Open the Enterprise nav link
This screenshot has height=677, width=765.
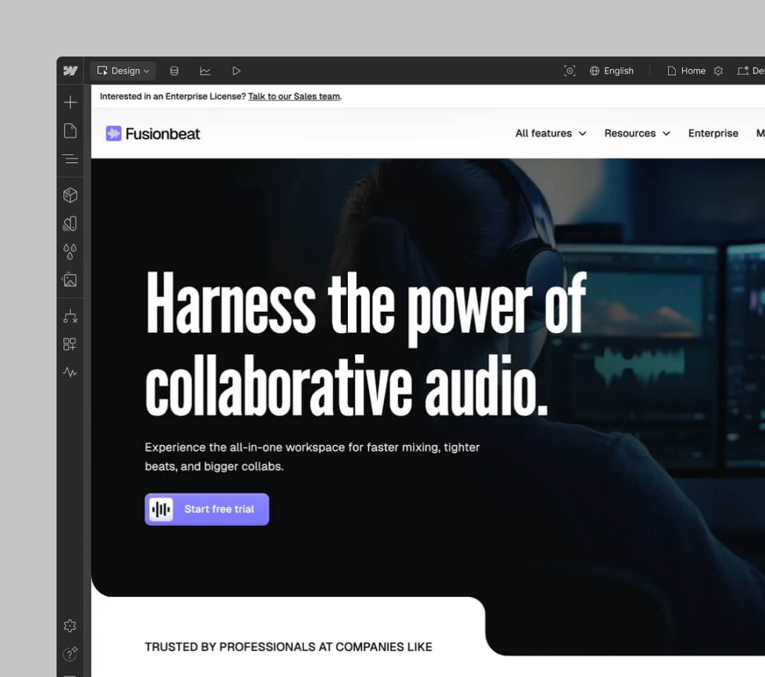click(x=713, y=133)
